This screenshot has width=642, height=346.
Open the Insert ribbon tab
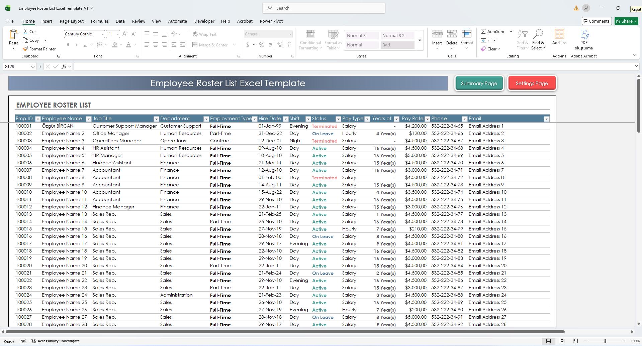(47, 21)
